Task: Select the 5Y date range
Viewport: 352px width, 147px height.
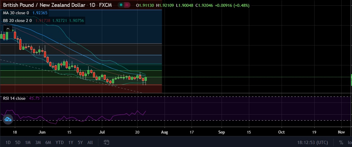Action: point(80,142)
